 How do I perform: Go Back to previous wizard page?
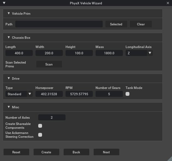(76, 152)
